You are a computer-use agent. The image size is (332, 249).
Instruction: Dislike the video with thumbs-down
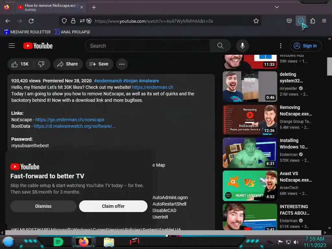[41, 64]
